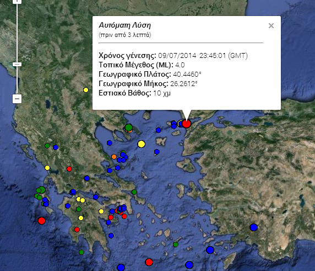Select the lone yellow marker north of Greece

pos(86,90)
